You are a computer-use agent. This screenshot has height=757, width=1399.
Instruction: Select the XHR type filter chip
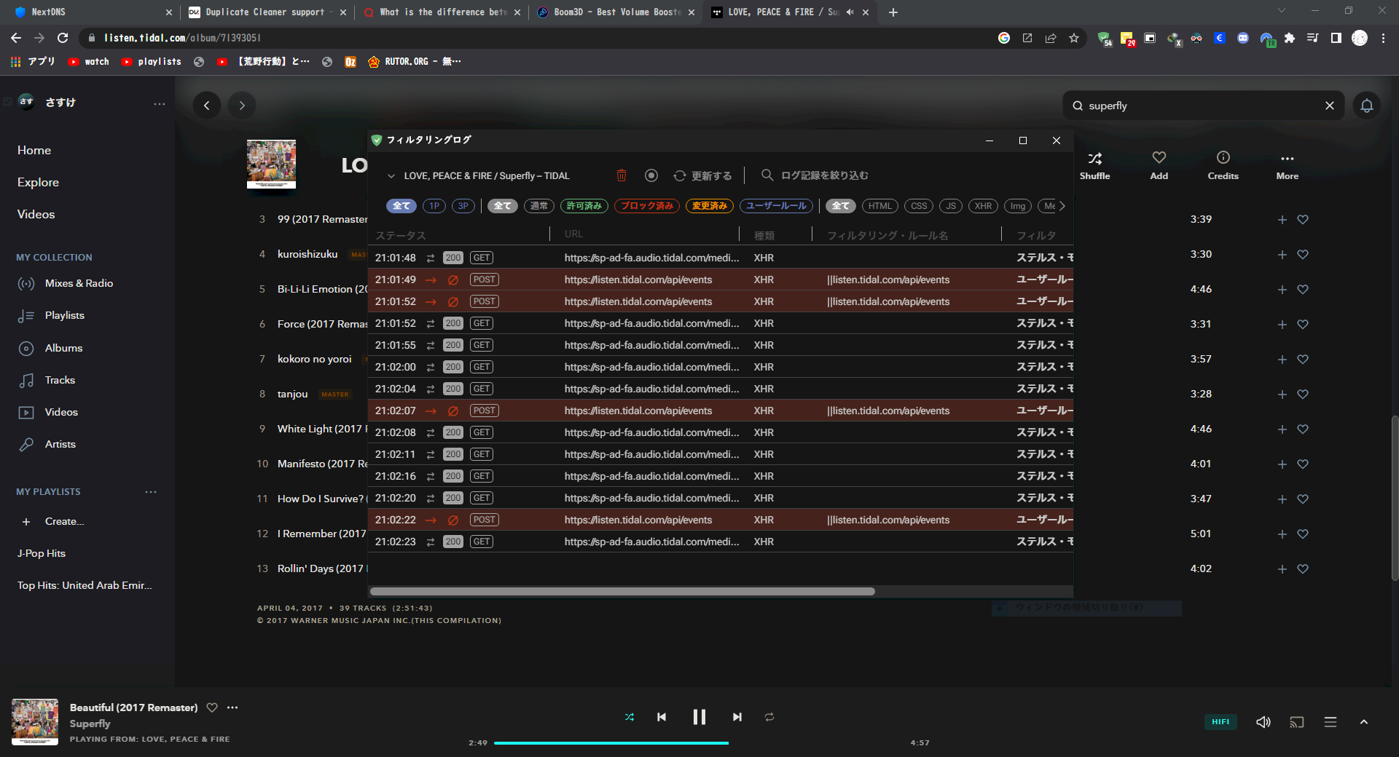point(983,206)
